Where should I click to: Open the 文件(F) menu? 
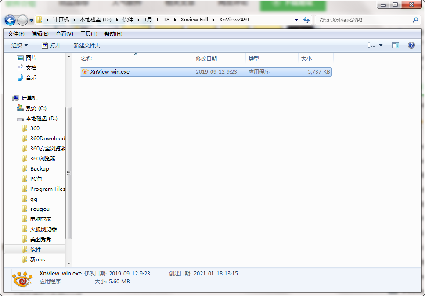pyautogui.click(x=16, y=34)
